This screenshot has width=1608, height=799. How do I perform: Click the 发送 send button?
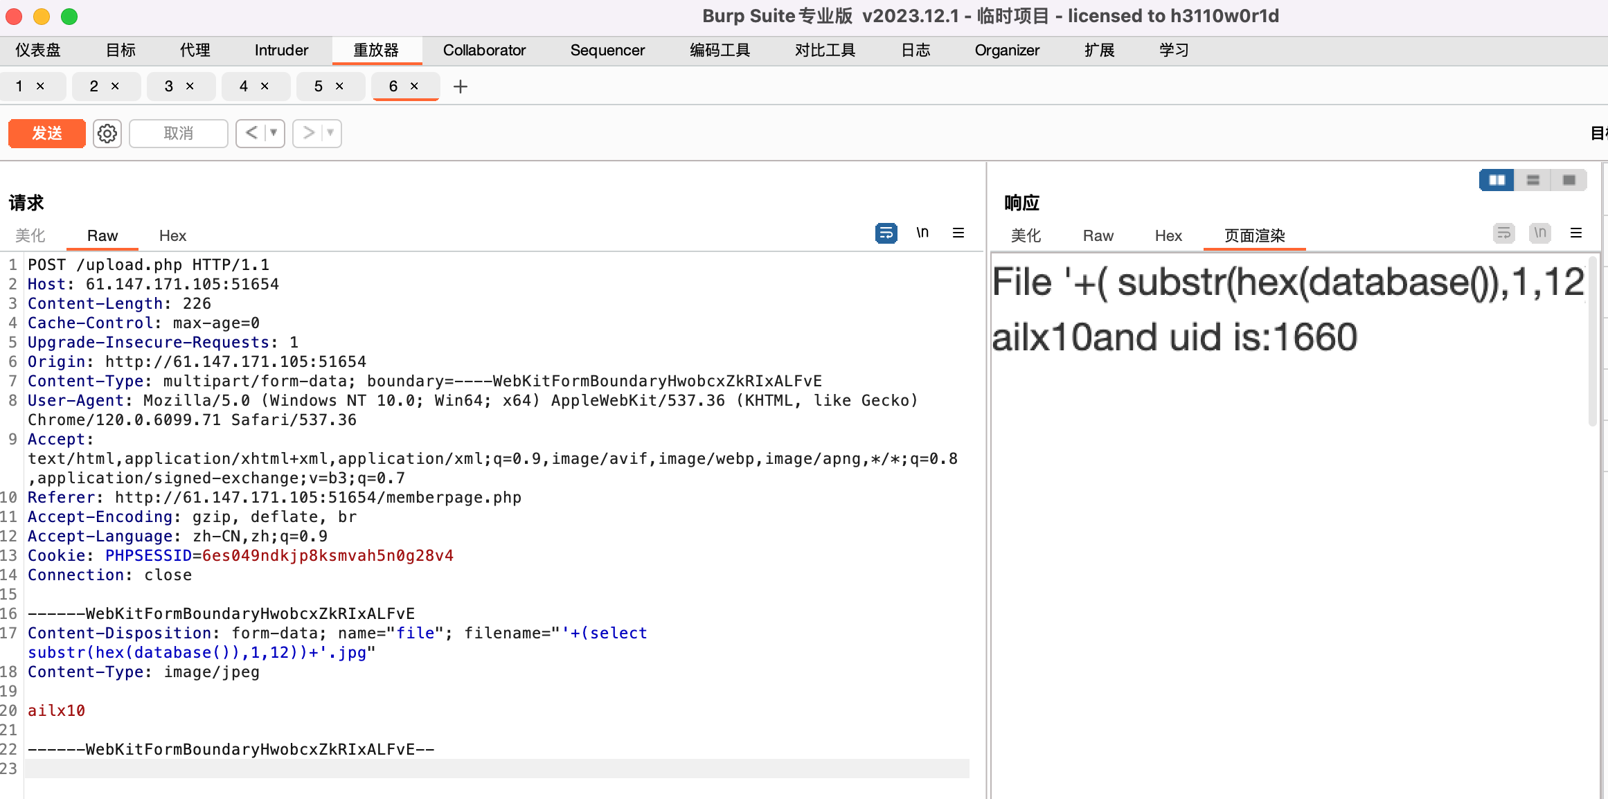[46, 133]
